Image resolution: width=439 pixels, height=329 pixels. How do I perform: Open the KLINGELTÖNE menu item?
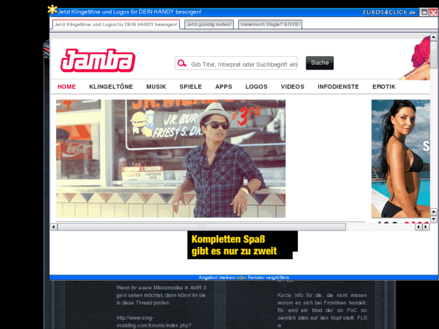point(111,87)
